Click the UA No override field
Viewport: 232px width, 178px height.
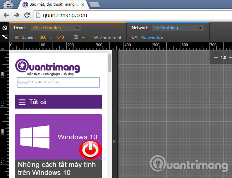[152, 37]
